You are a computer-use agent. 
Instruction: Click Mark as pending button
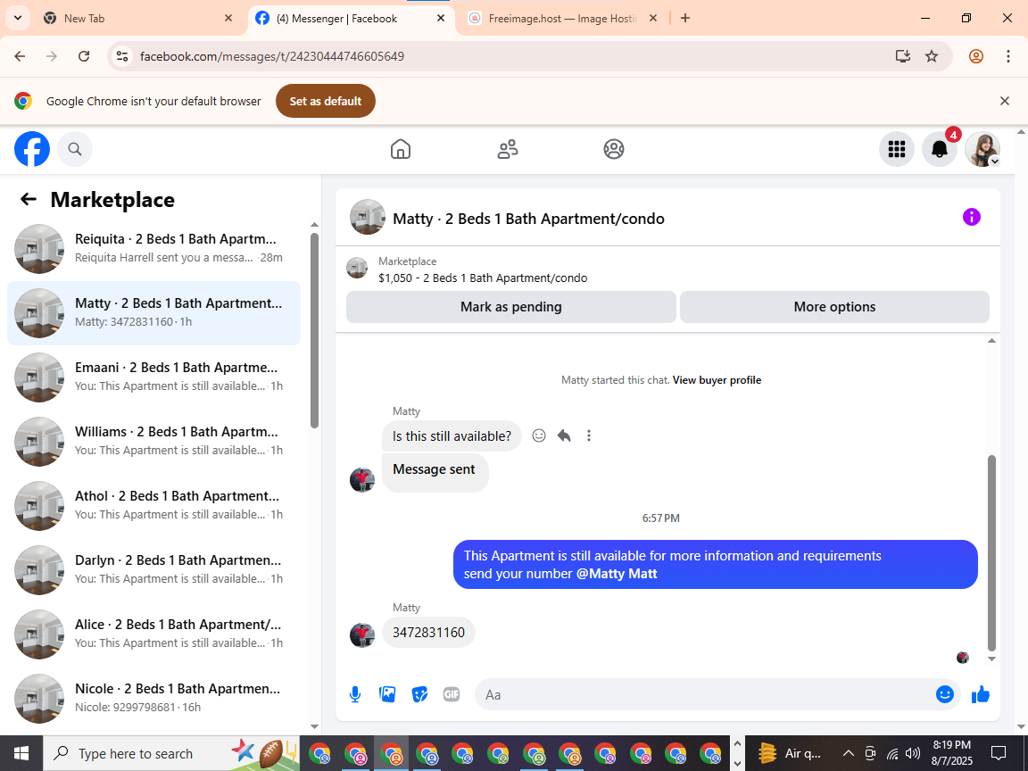[x=510, y=307]
